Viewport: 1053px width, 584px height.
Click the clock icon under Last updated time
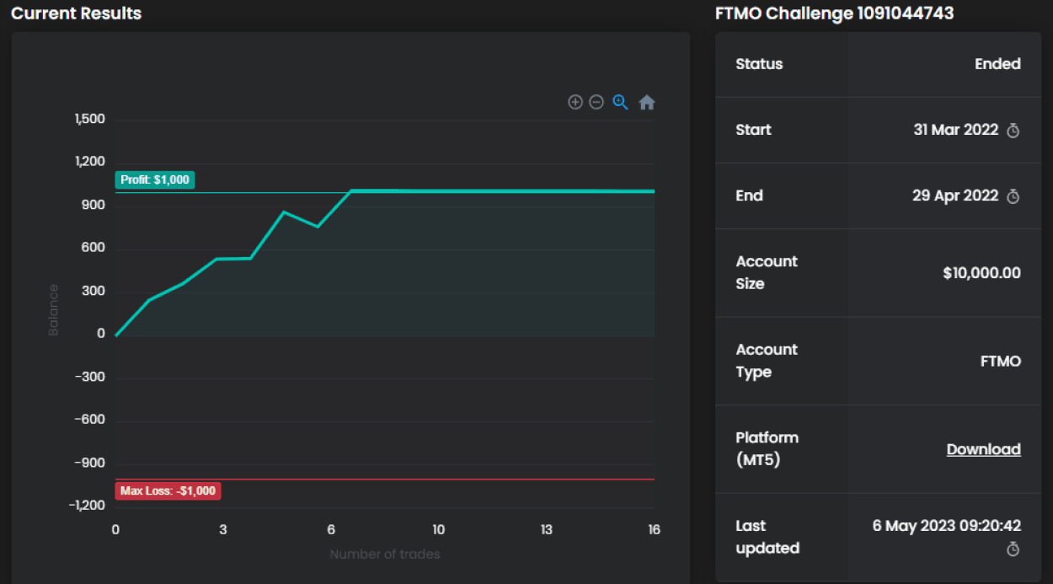coord(1013,549)
